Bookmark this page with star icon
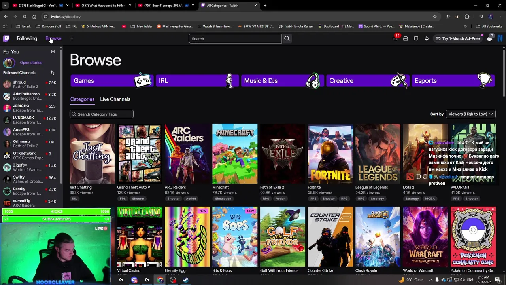The height and width of the screenshot is (285, 506). pyautogui.click(x=435, y=17)
